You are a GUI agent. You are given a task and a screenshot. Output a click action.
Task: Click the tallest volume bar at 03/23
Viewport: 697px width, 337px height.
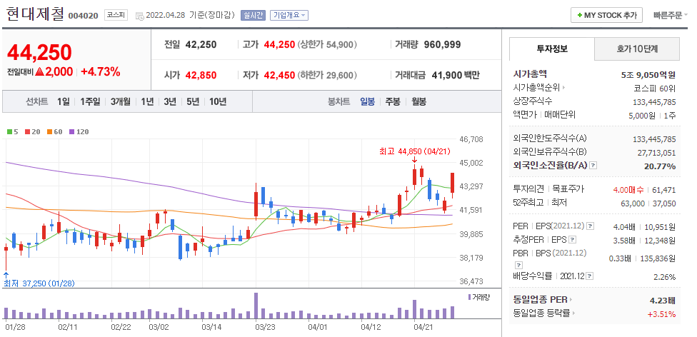[x=256, y=306]
